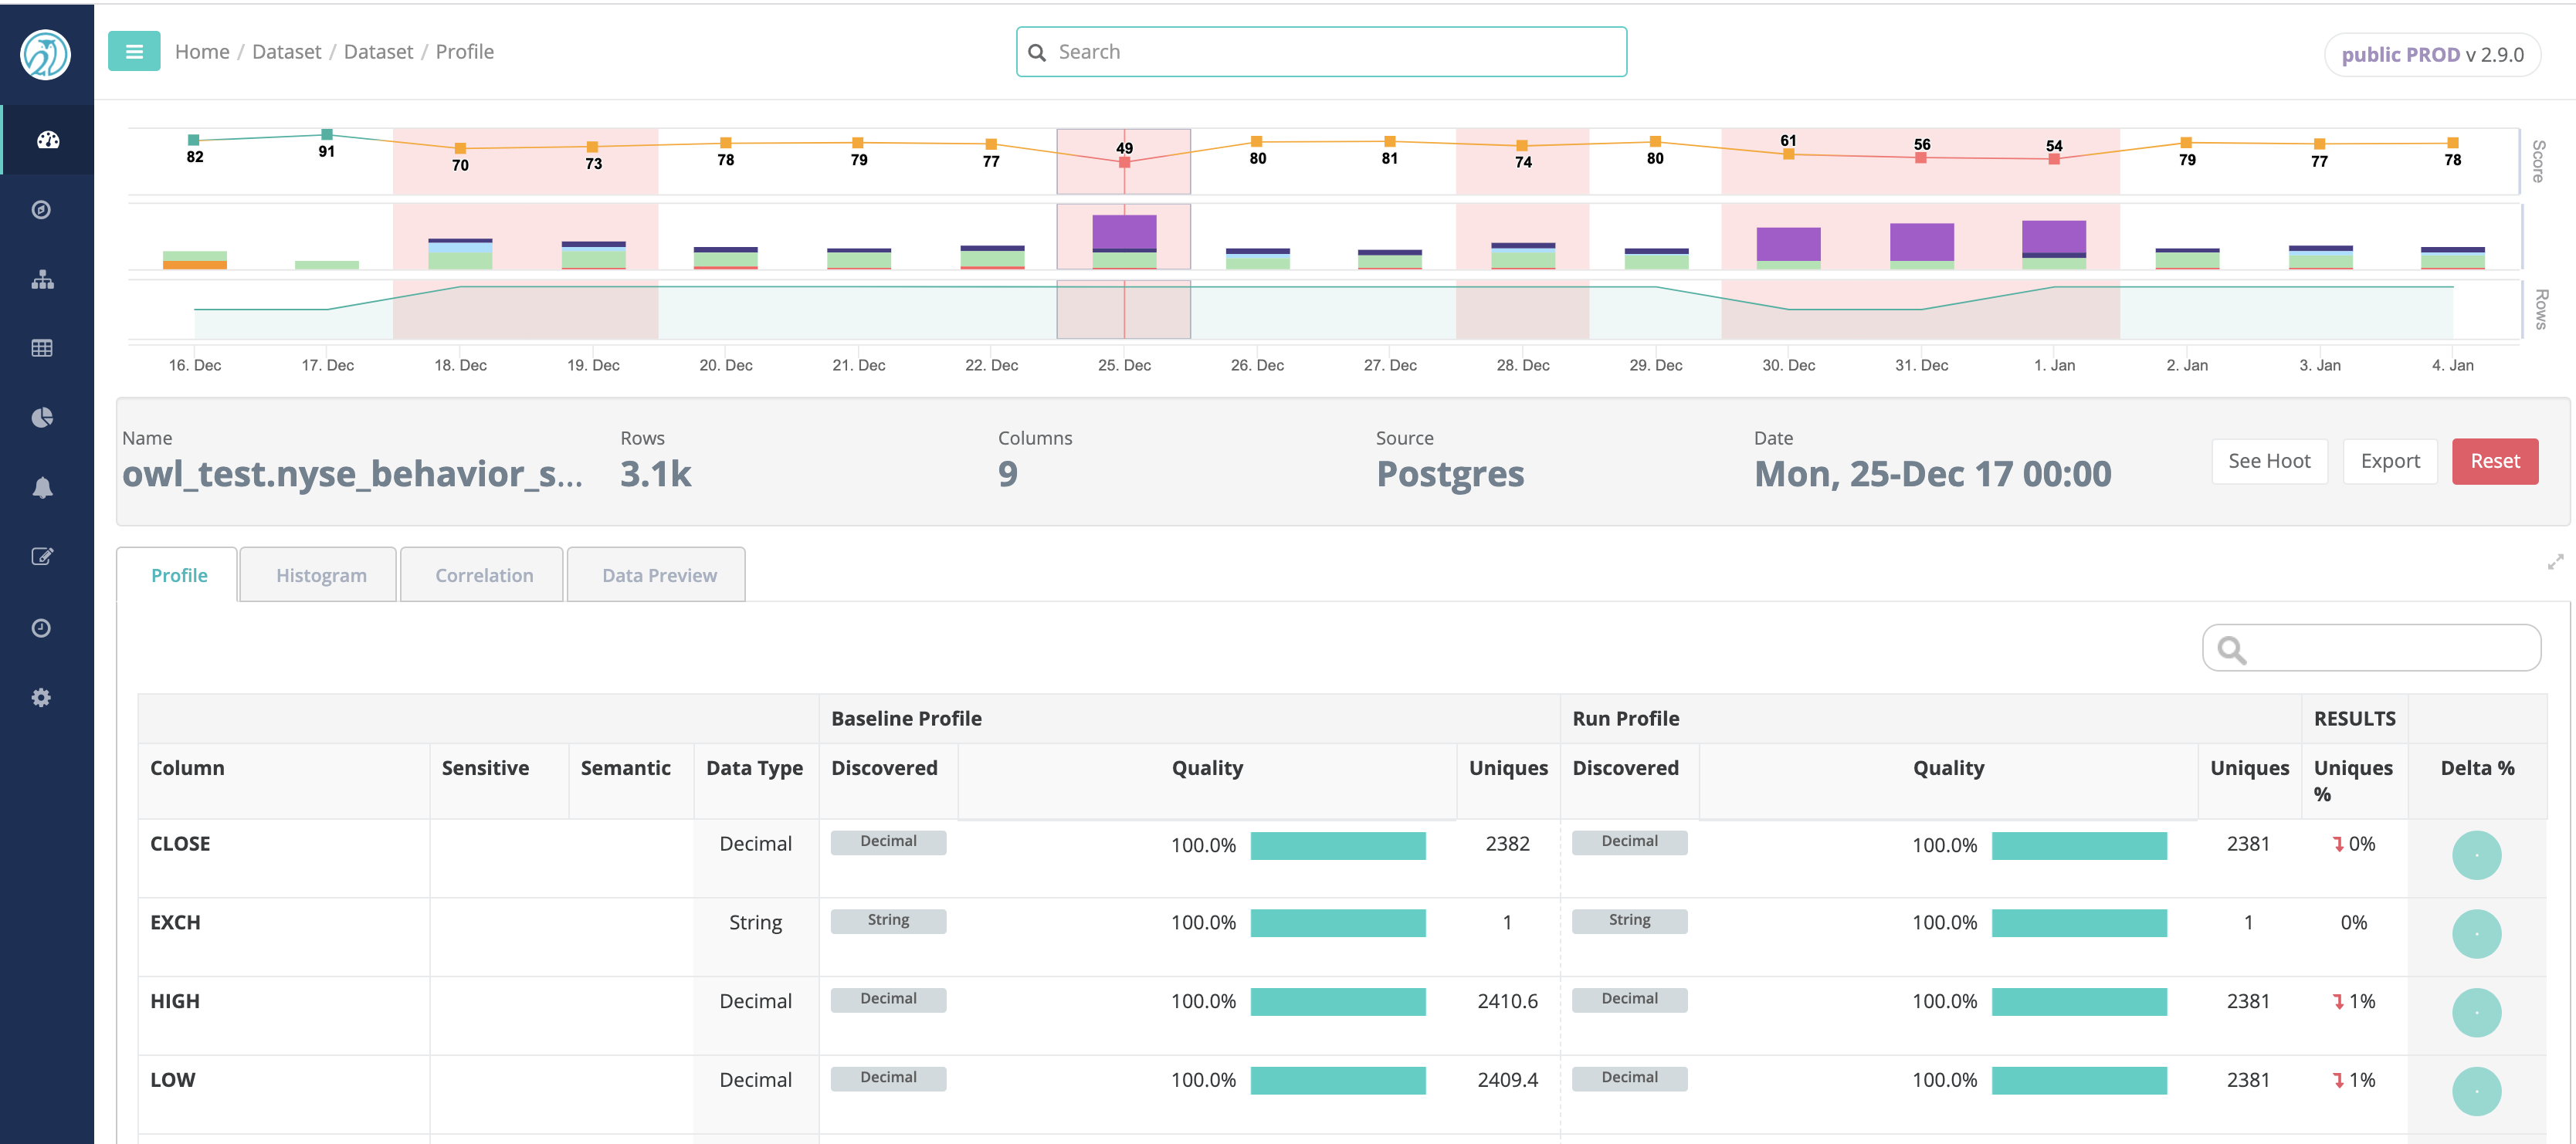Open the pie chart sidebar icon
Image resolution: width=2576 pixels, height=1144 pixels.
coord(42,418)
